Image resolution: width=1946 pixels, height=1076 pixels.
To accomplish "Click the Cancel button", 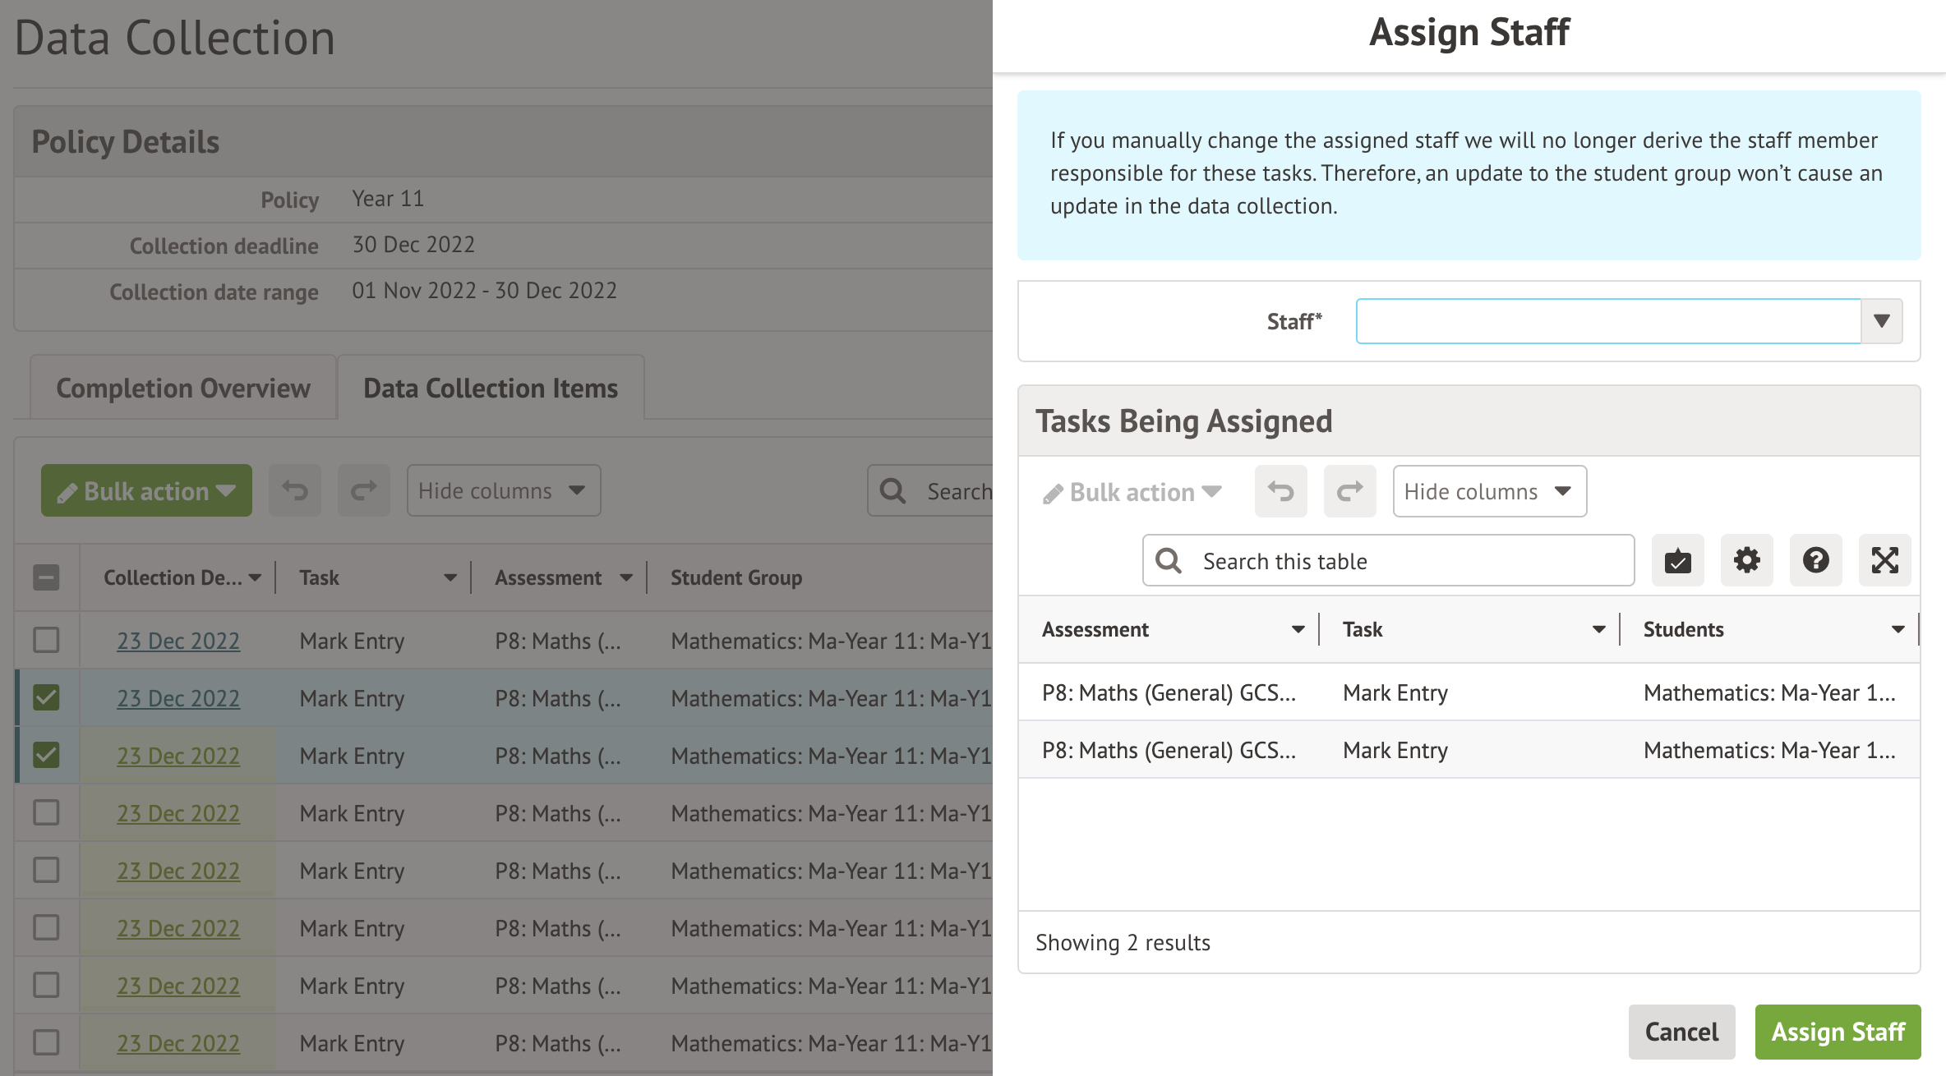I will (x=1681, y=1032).
